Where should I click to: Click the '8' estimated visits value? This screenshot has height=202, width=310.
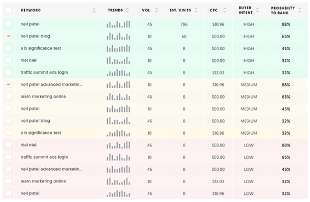coord(184,48)
